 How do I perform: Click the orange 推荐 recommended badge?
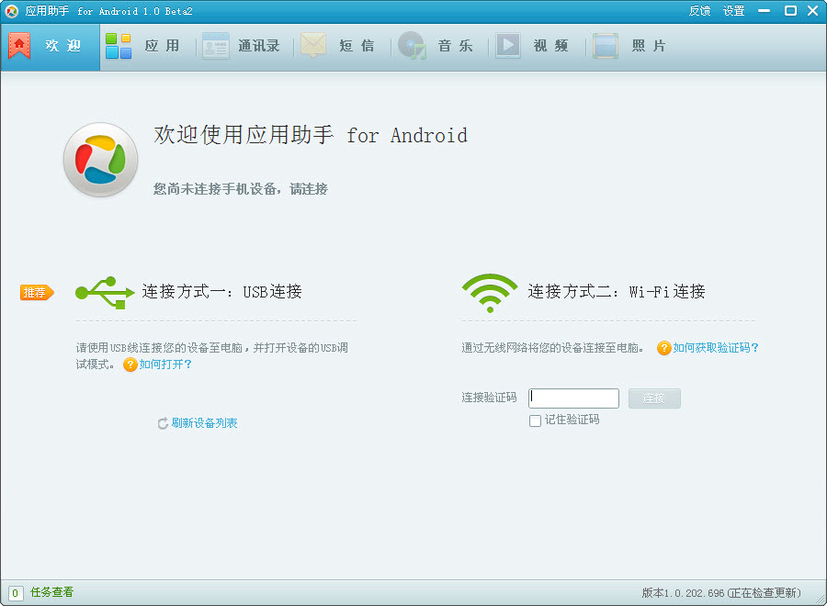click(37, 293)
